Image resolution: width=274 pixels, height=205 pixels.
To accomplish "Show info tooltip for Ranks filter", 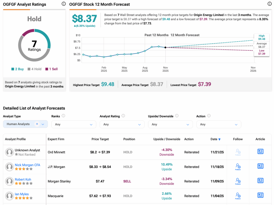I will pyautogui.click(x=63, y=116).
